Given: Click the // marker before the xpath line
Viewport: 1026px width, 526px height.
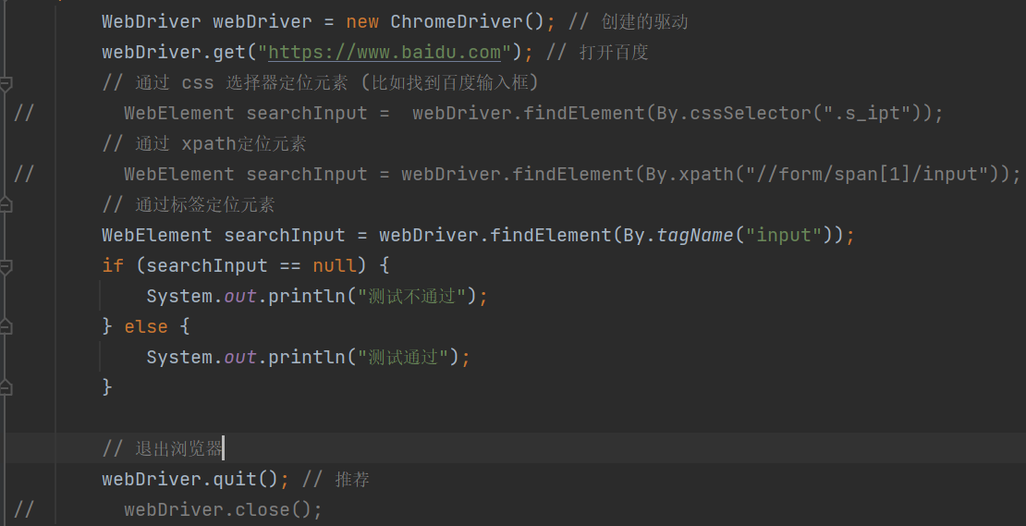Looking at the screenshot, I should click(x=23, y=174).
